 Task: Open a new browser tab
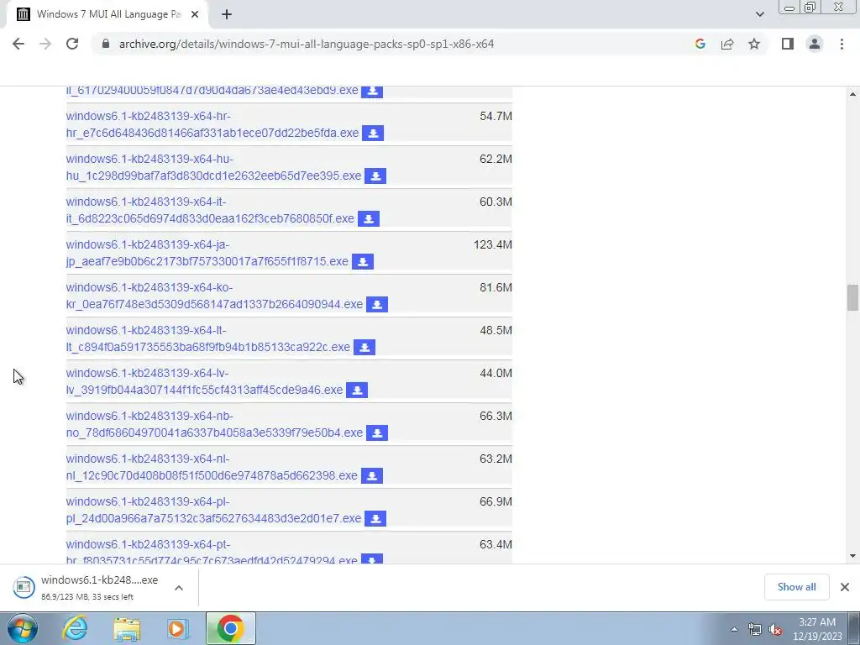[x=227, y=15]
